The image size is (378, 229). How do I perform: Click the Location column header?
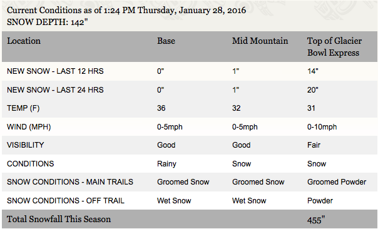click(x=24, y=41)
